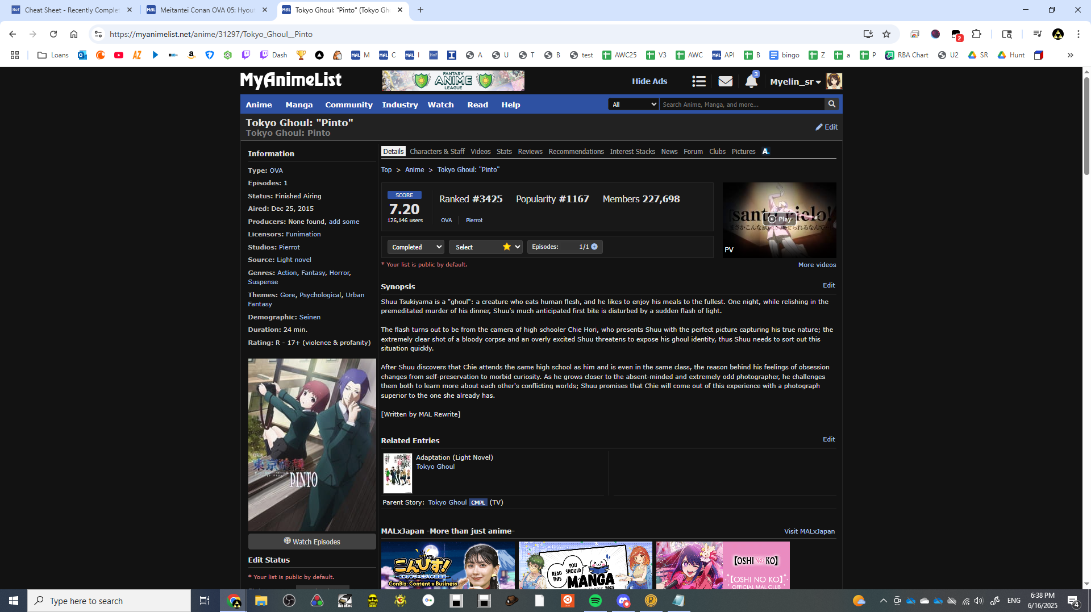This screenshot has width=1091, height=612.
Task: Open the score Select dropdown
Action: tap(486, 247)
